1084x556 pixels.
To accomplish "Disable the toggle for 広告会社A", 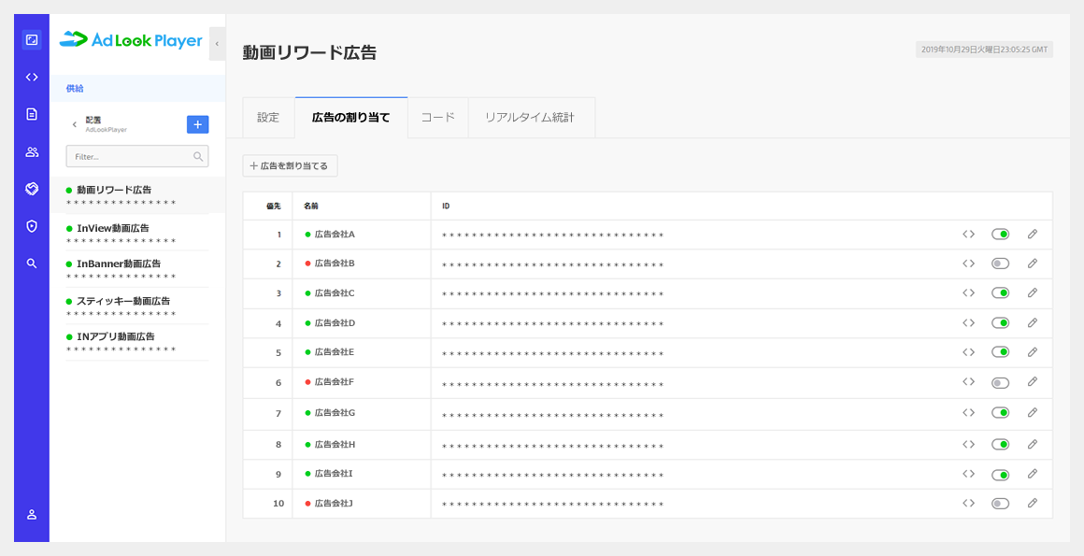I will [1002, 234].
